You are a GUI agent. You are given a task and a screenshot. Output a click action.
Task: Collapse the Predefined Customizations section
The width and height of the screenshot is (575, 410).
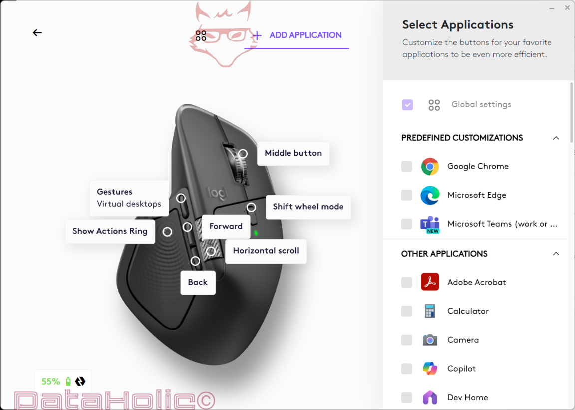click(556, 138)
